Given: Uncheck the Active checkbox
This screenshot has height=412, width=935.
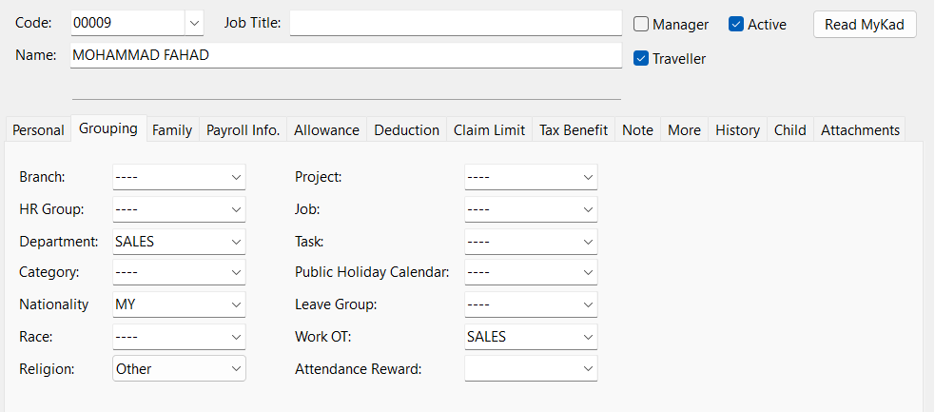Looking at the screenshot, I should [736, 25].
